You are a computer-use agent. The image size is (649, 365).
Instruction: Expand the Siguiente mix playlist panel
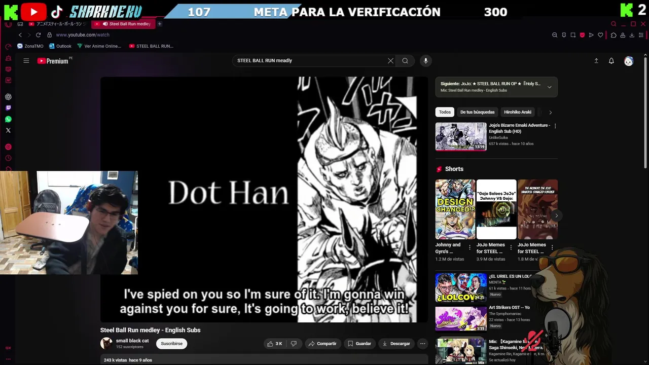tap(549, 87)
